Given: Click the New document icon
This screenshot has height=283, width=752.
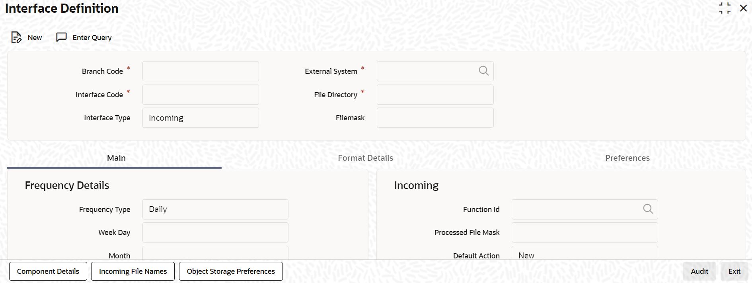Looking at the screenshot, I should 16,37.
